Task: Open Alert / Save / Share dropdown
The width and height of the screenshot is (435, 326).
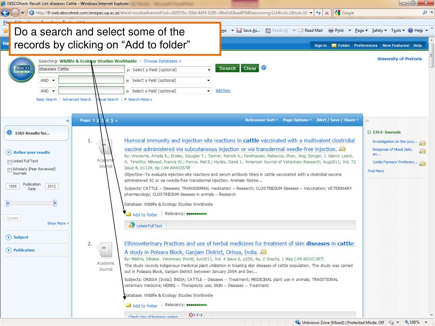Action: click(x=338, y=120)
